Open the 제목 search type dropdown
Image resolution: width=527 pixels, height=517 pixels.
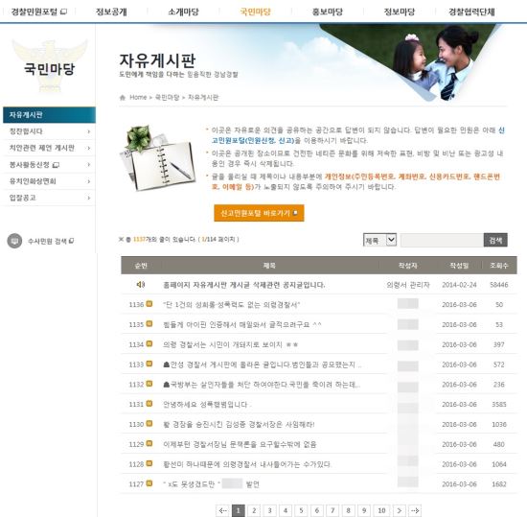coord(379,240)
